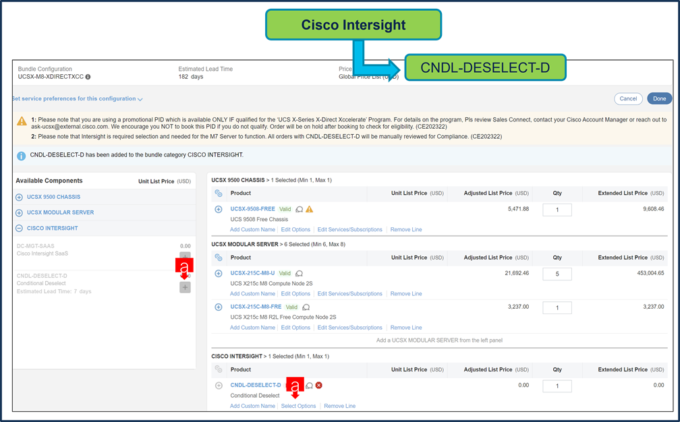
Task: Open set service preferences dropdown
Action: coord(77,99)
